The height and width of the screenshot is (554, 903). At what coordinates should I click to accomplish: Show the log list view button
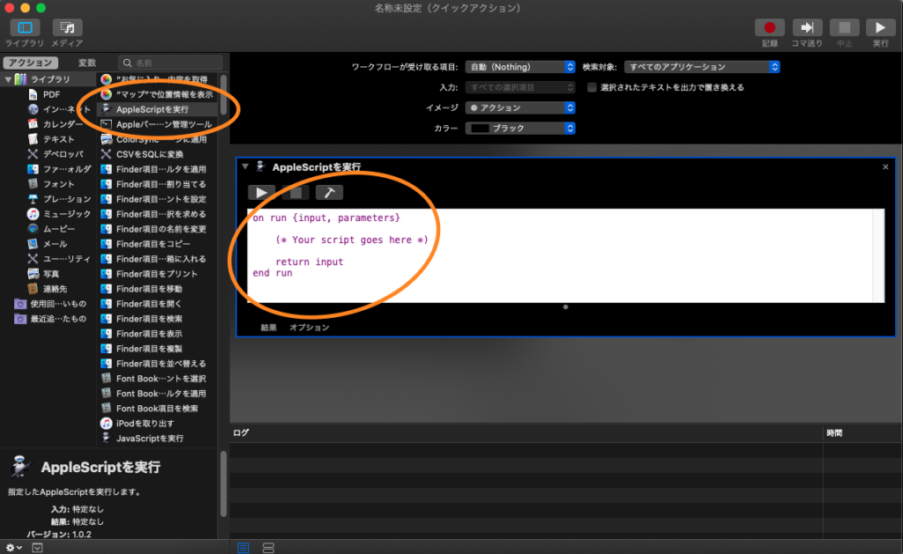point(243,548)
